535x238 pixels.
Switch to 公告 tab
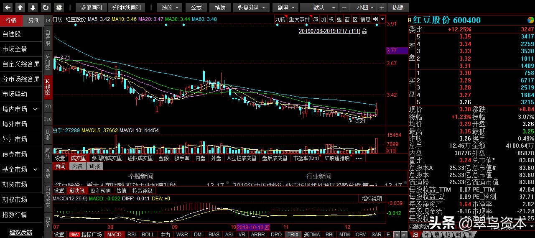click(x=78, y=166)
